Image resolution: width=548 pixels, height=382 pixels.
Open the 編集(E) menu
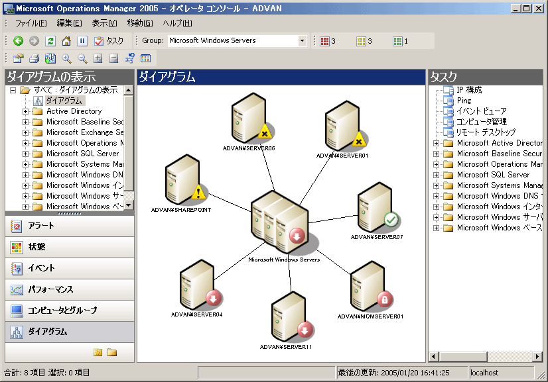69,23
